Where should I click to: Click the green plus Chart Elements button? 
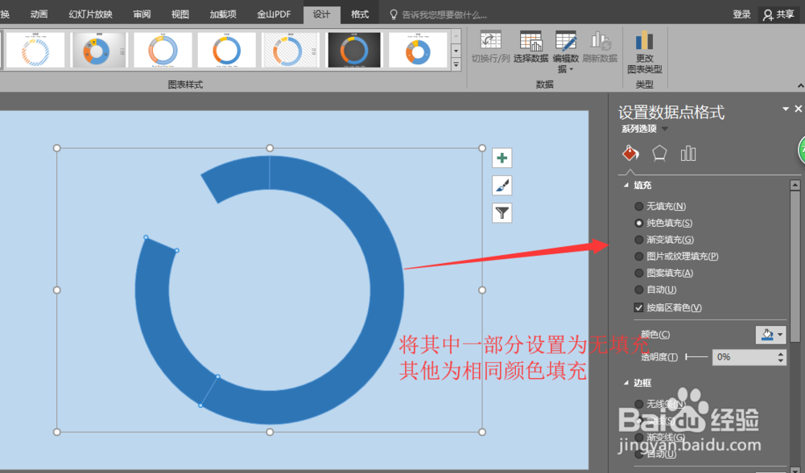point(502,158)
